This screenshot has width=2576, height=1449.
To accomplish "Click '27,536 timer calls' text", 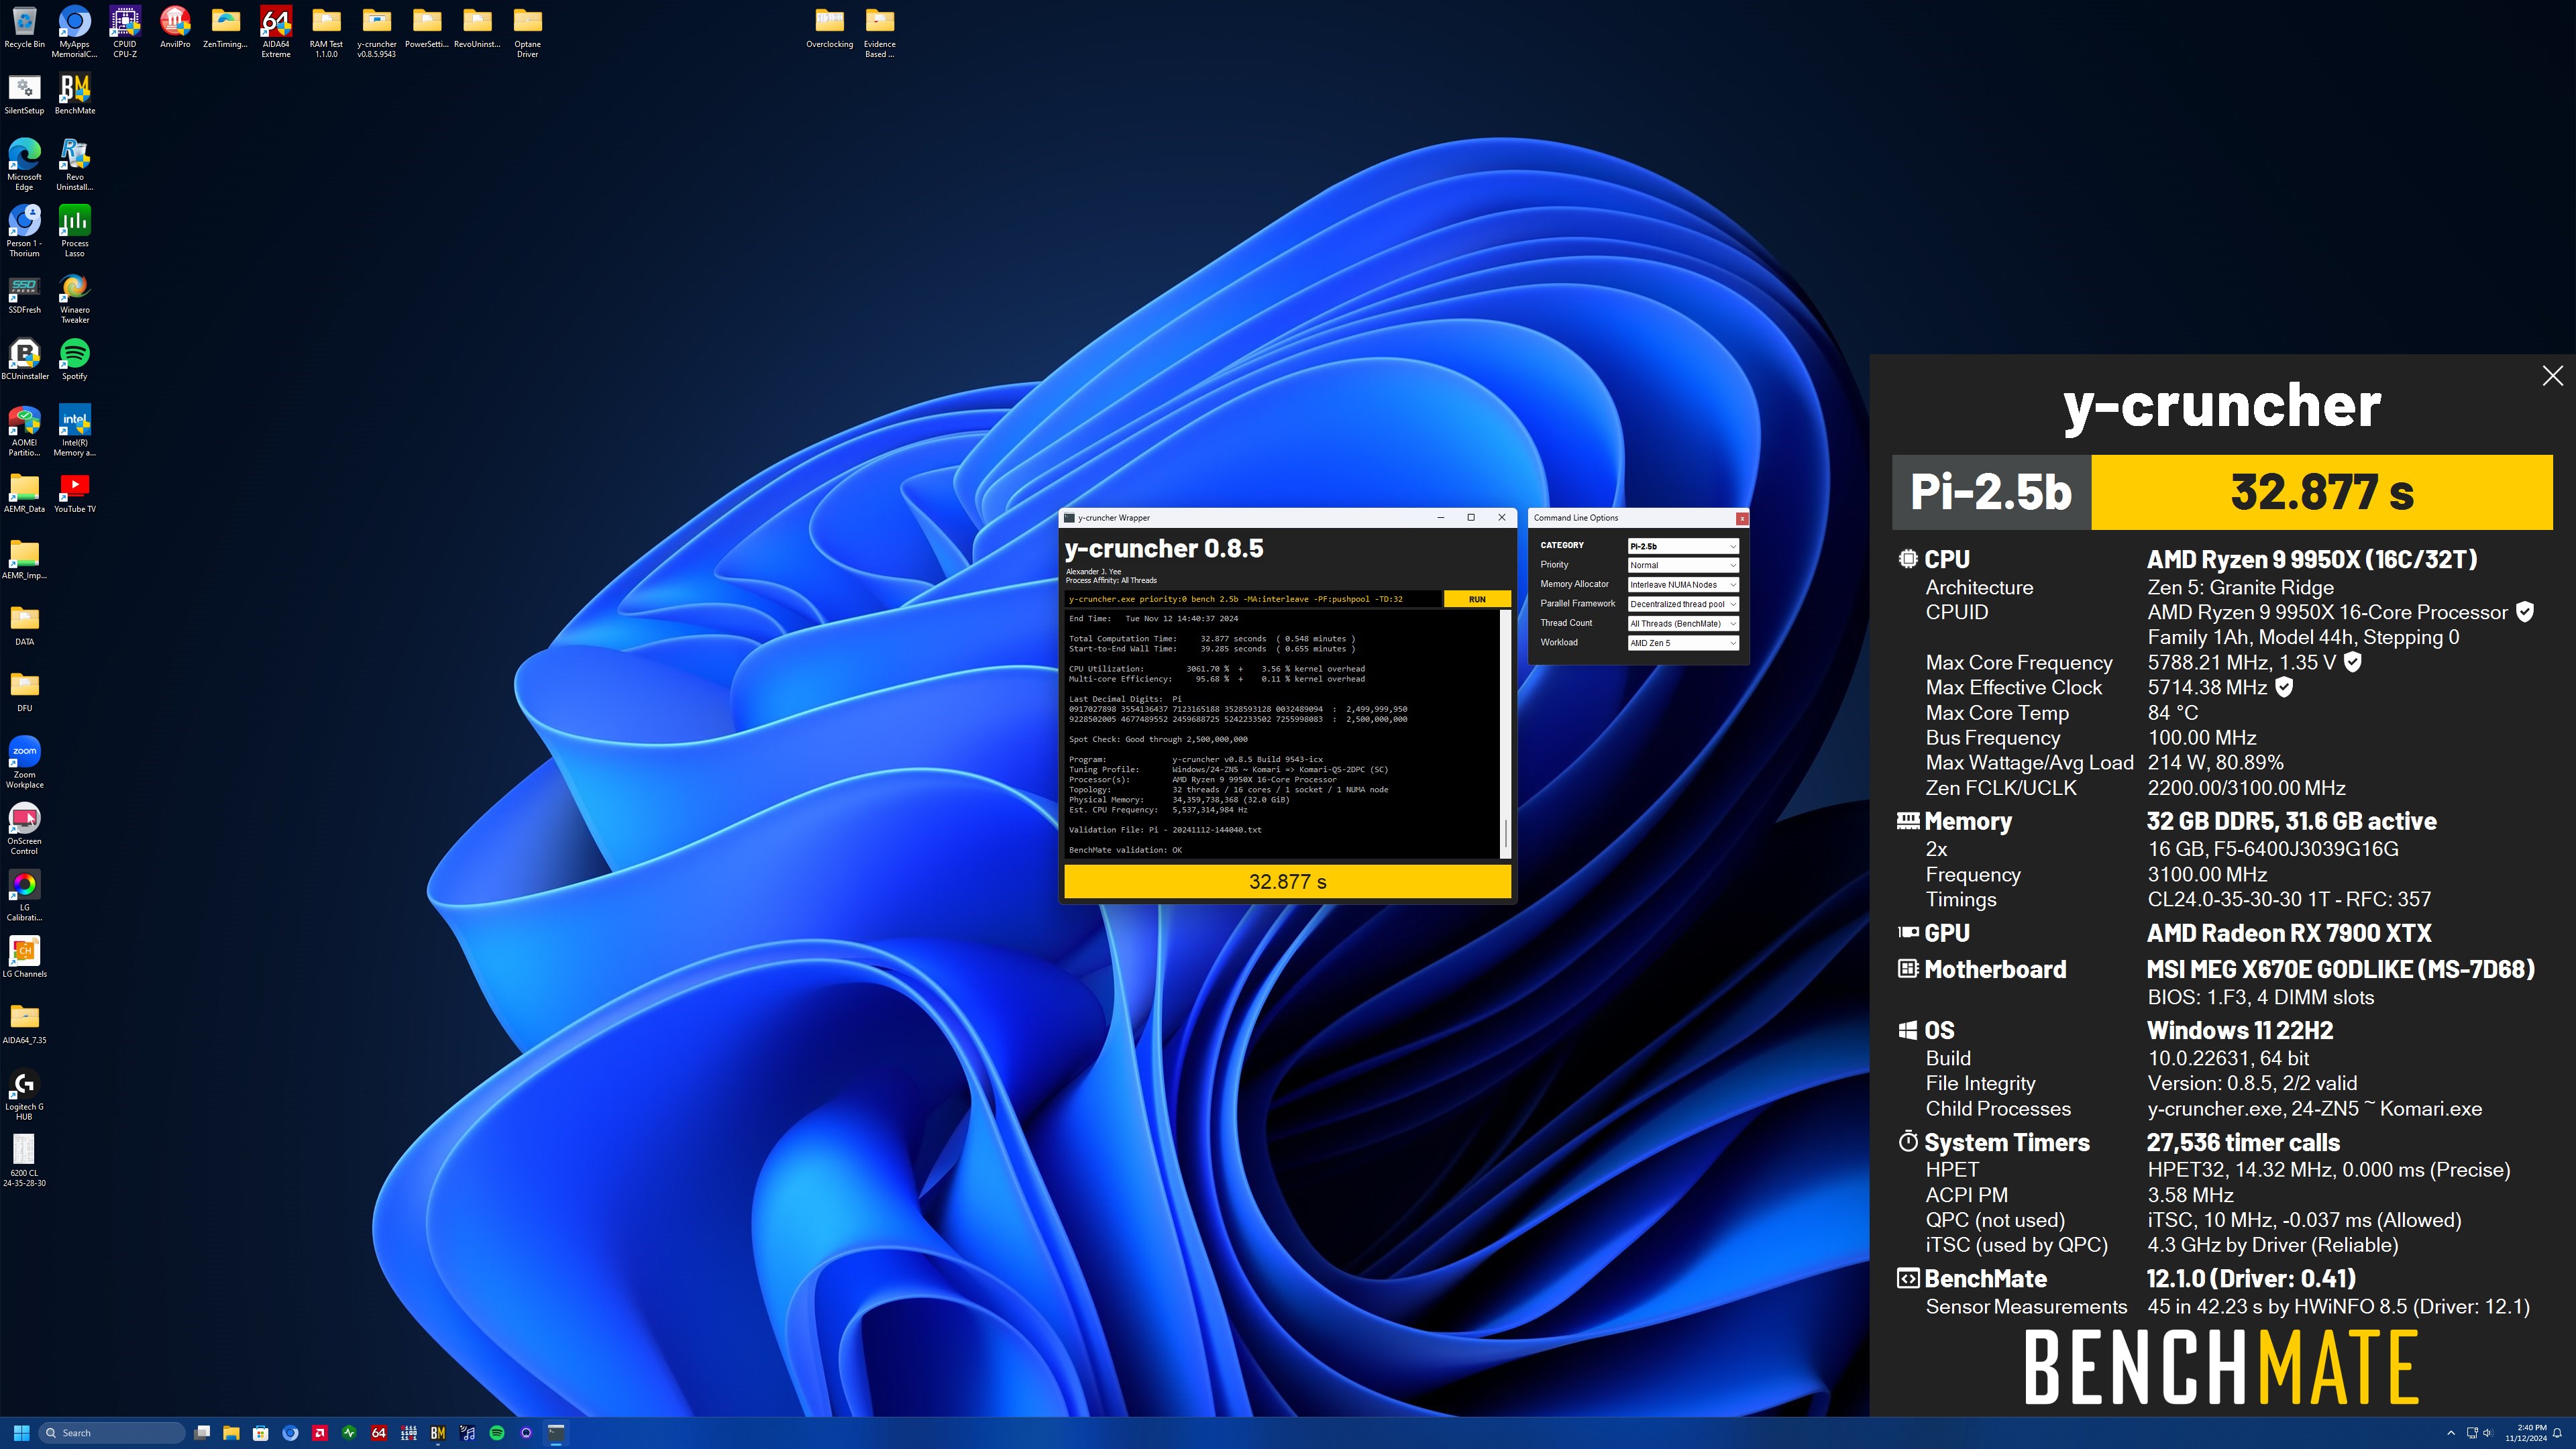I will [x=2243, y=1142].
